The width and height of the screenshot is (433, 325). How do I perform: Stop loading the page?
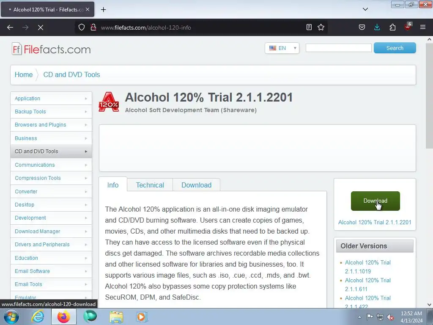tap(41, 28)
